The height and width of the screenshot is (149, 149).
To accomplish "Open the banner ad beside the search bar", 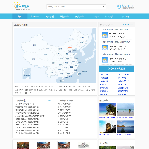I will pos(125,7).
